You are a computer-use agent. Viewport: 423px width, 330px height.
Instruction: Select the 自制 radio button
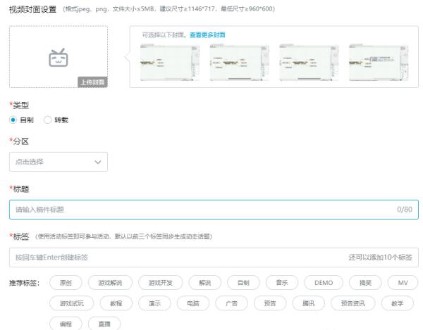pyautogui.click(x=13, y=120)
